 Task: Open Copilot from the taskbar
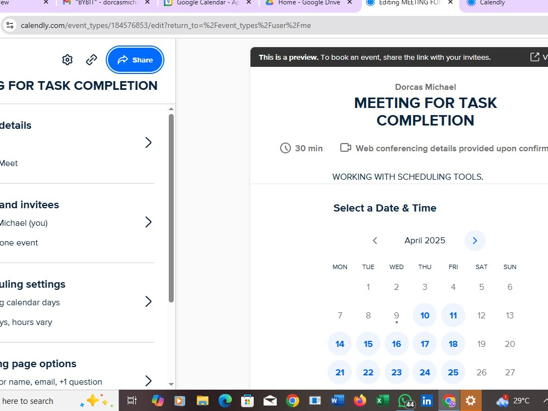pos(157,401)
